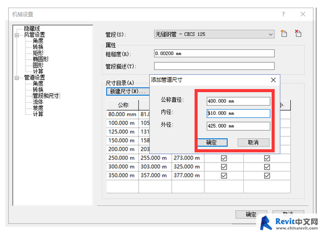Open the help question mark in title bar
The image size is (324, 235).
tap(283, 15)
